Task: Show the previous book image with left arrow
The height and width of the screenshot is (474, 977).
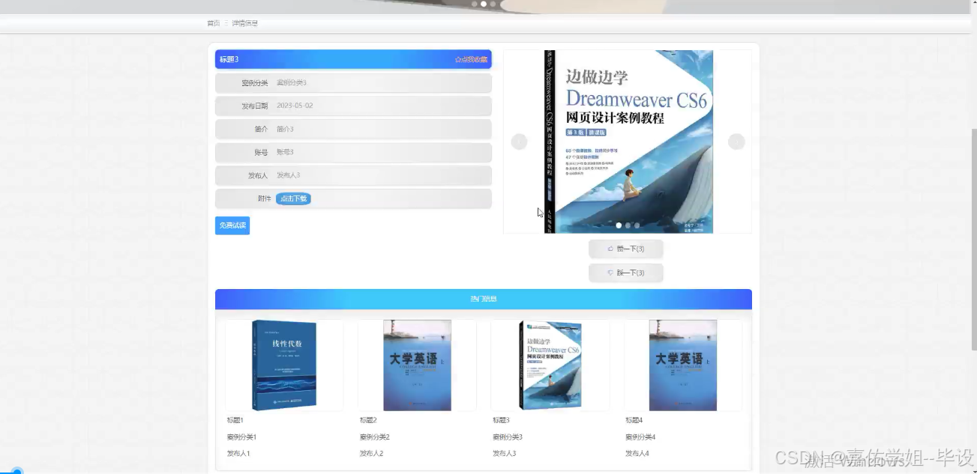Action: coord(519,142)
